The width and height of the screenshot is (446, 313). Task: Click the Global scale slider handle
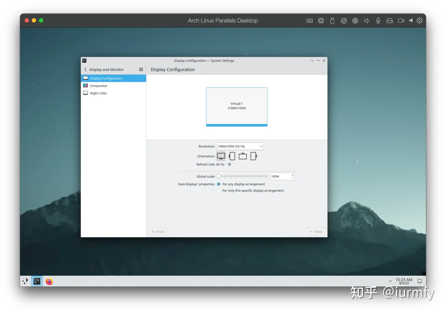point(219,176)
